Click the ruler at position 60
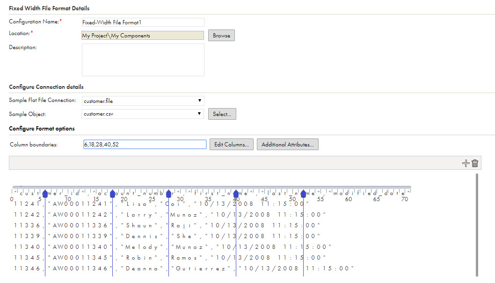495x283 pixels. coord(348,199)
